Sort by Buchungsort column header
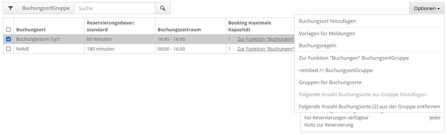The image size is (447, 135). 31,30
